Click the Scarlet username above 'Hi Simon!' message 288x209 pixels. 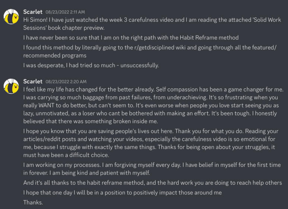tap(33, 12)
